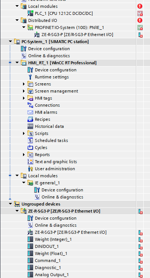150x278 pixels.
Task: Click the red error status icon for Local modules
Action: click(140, 6)
